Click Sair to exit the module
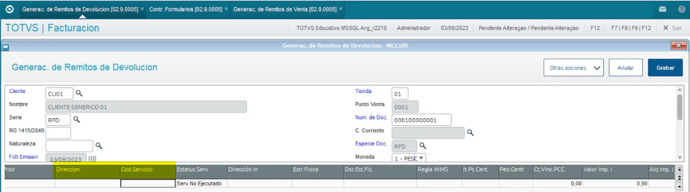 tap(672, 28)
